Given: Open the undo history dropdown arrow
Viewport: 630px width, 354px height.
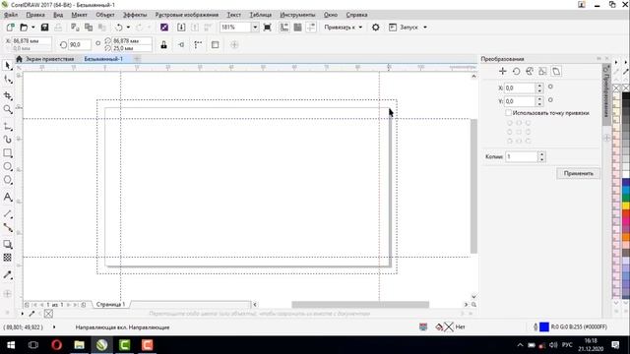Looking at the screenshot, I should tap(128, 28).
